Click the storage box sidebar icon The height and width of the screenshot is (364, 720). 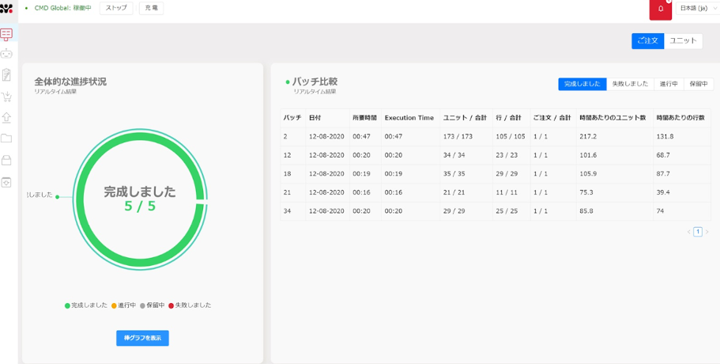point(6,160)
